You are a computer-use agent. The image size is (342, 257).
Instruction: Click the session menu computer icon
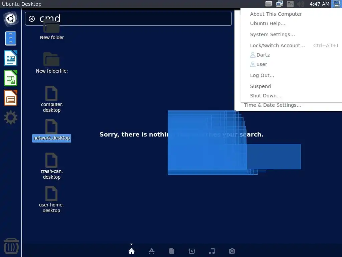337,4
